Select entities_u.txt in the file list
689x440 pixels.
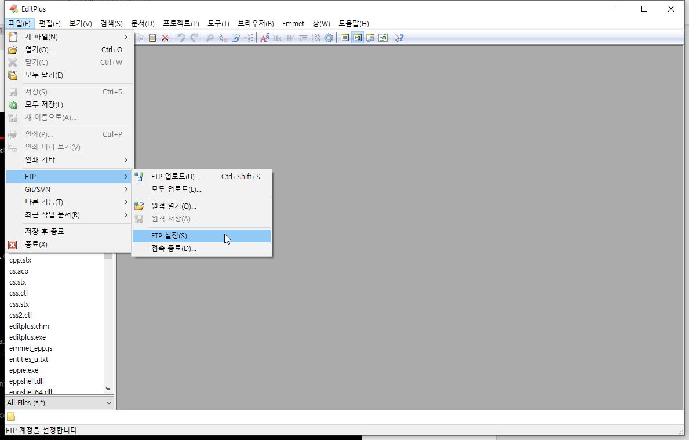click(28, 359)
